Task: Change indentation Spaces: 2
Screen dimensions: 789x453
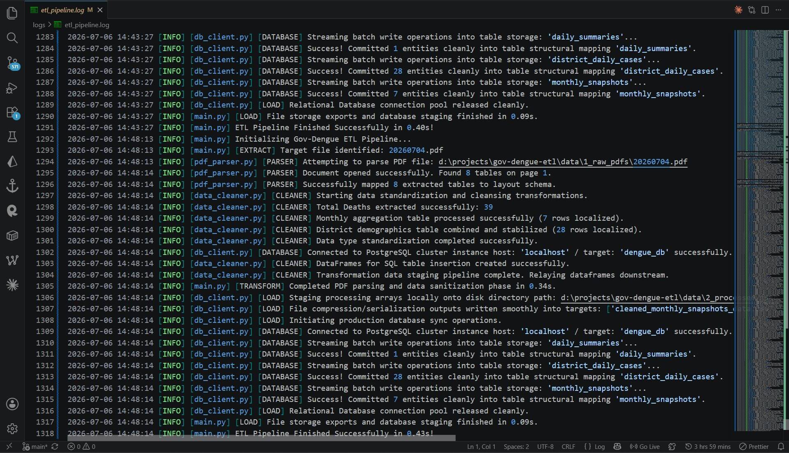Action: (516, 446)
